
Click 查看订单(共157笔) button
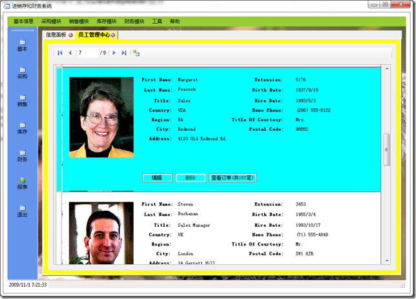point(233,178)
